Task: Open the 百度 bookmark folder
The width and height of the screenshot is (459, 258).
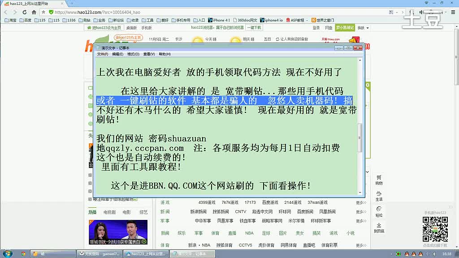Action: point(26,20)
